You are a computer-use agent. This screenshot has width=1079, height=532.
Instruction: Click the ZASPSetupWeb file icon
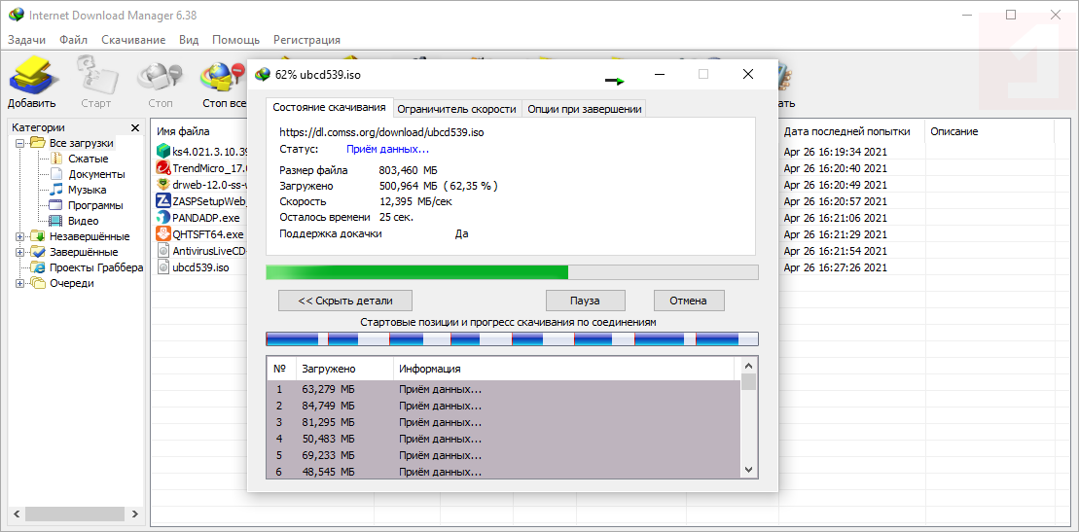tap(163, 201)
